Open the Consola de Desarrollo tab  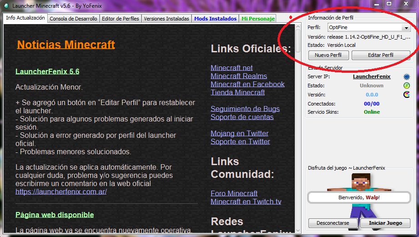tap(74, 19)
